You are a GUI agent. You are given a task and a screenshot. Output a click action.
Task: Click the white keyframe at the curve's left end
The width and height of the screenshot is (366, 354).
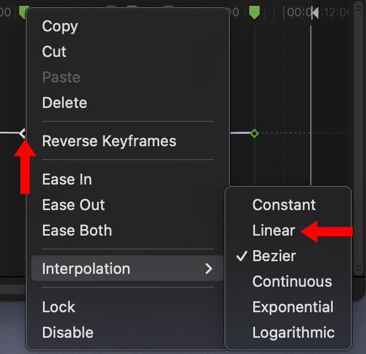click(x=23, y=133)
